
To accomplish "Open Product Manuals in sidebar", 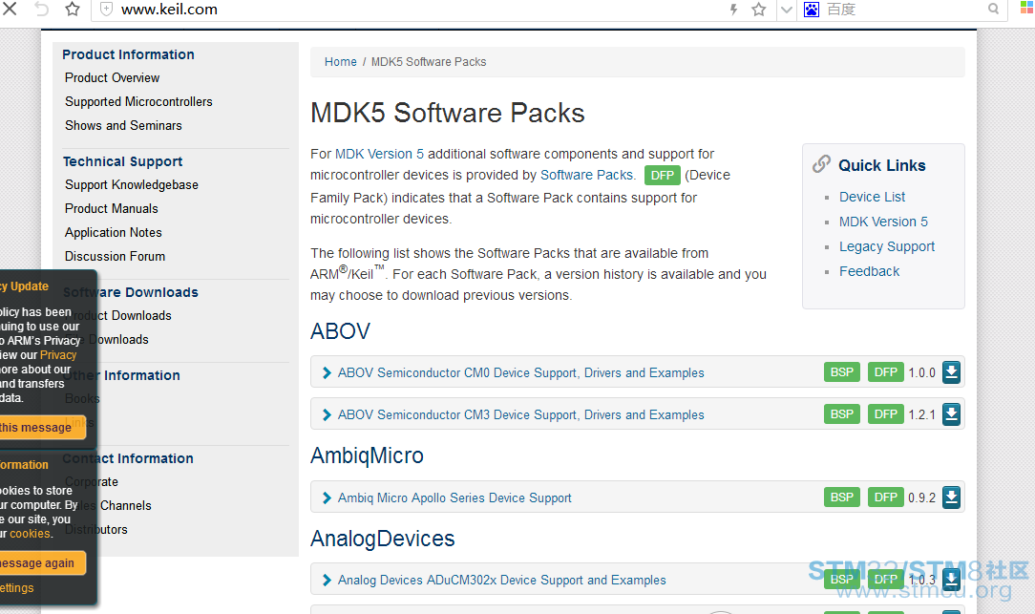I will tap(112, 208).
